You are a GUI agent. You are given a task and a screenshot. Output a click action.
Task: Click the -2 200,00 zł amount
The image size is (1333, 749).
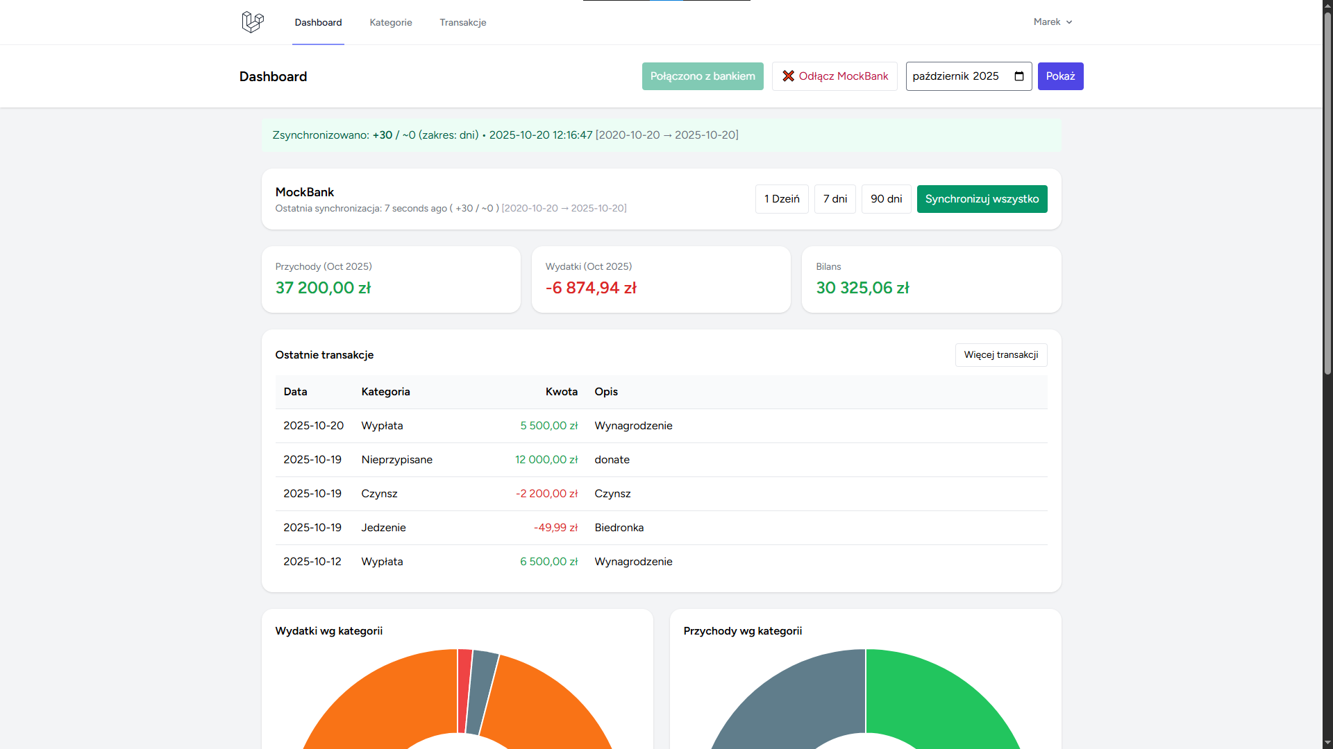tap(546, 494)
